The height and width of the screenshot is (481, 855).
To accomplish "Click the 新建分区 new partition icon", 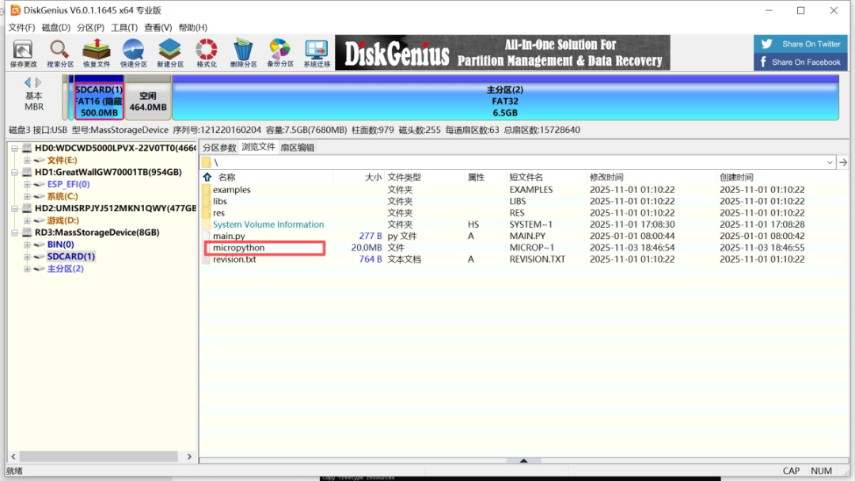I will (x=170, y=52).
